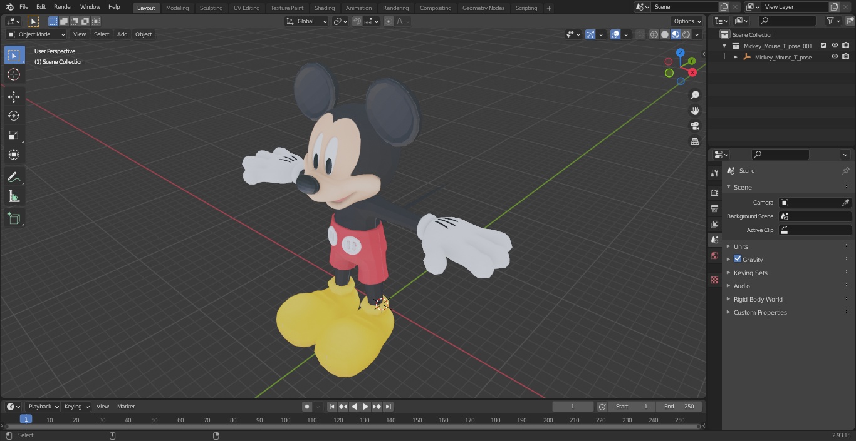Viewport: 856px width, 441px height.
Task: Click the pin icon in Scene properties
Action: click(x=845, y=171)
